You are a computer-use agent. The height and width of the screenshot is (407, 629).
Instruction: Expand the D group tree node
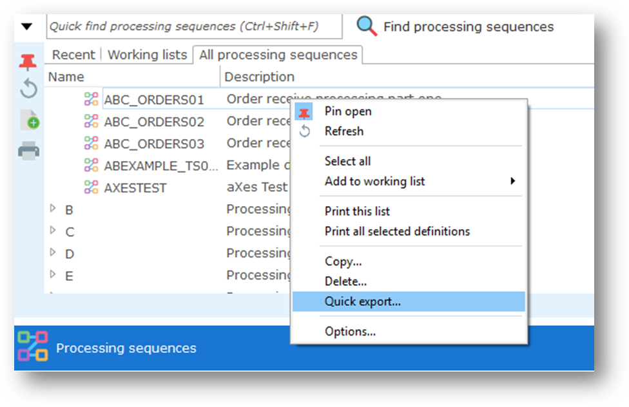click(53, 252)
